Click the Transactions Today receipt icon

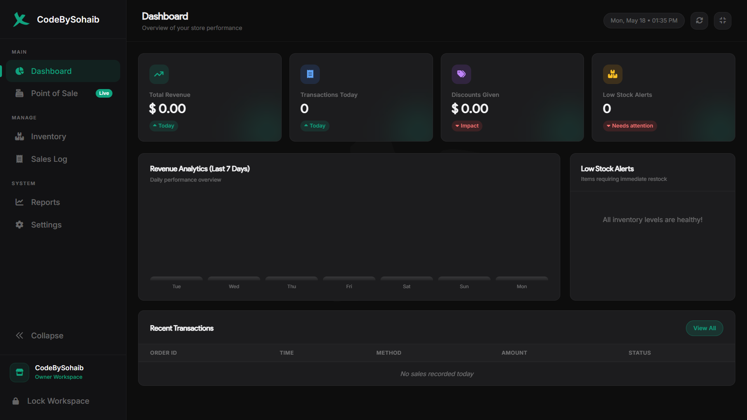coord(310,74)
